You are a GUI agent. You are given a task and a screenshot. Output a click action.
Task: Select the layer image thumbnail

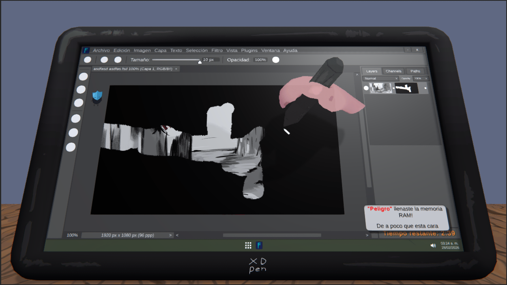381,88
